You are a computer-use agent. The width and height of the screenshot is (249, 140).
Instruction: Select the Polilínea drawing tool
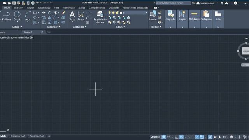(x=7, y=16)
